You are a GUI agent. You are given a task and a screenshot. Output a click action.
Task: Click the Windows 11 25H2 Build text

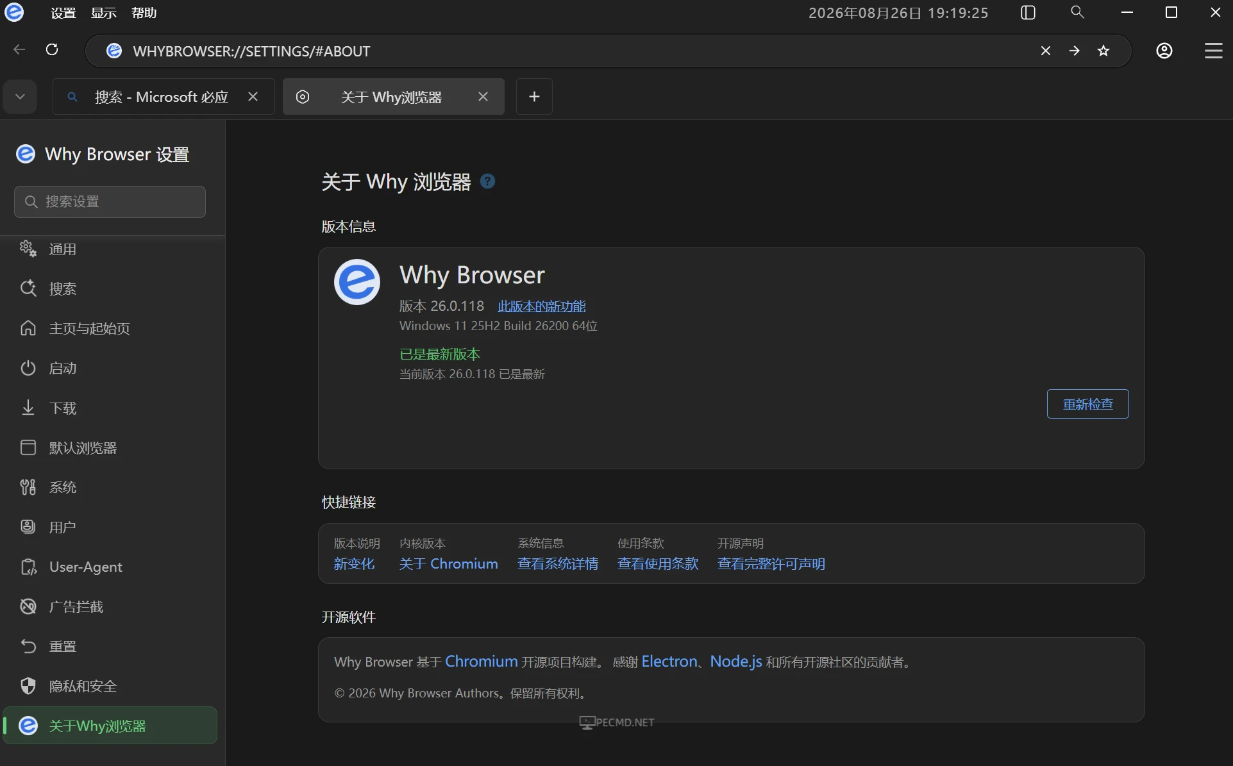pos(498,326)
